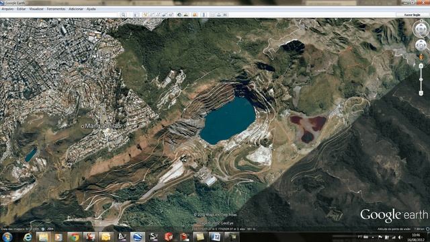430x242 pixels.
Task: Open Google Chrome from taskbar
Action: pyautogui.click(x=75, y=237)
